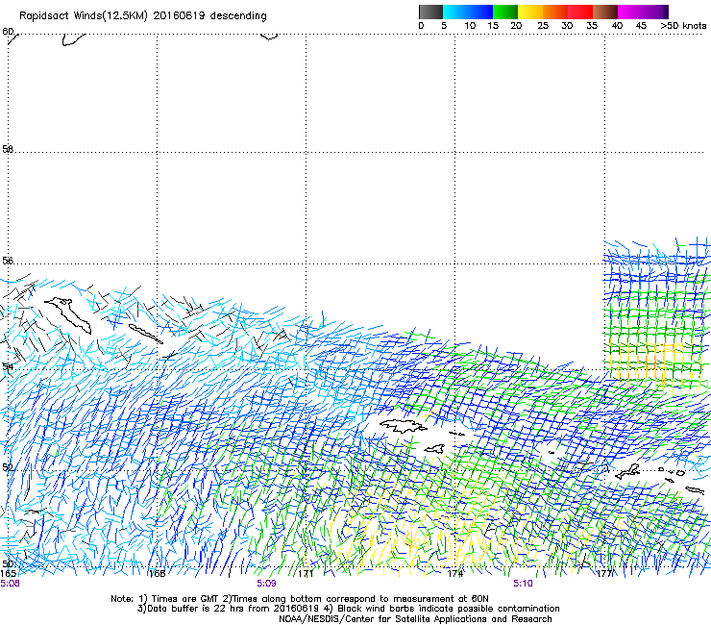Click the yellow 20-25 knots legend swatch

(x=530, y=12)
